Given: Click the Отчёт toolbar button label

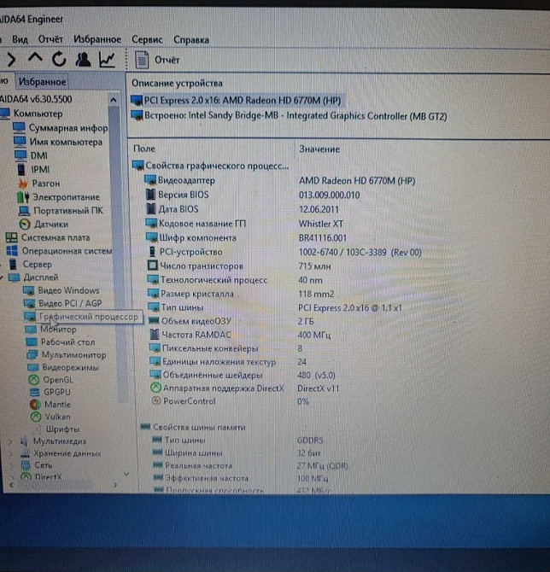Looking at the screenshot, I should (x=167, y=60).
